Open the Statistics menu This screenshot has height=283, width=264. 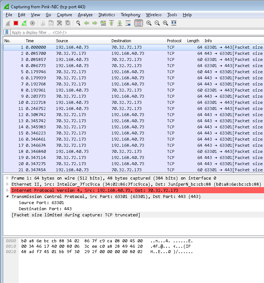pos(107,15)
